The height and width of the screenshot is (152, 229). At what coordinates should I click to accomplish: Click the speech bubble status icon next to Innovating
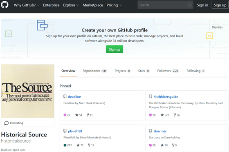[7, 123]
